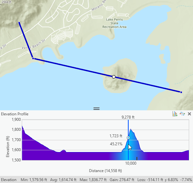The width and height of the screenshot is (193, 183).
Task: Click the reverse profile direction icon
Action: (182, 114)
